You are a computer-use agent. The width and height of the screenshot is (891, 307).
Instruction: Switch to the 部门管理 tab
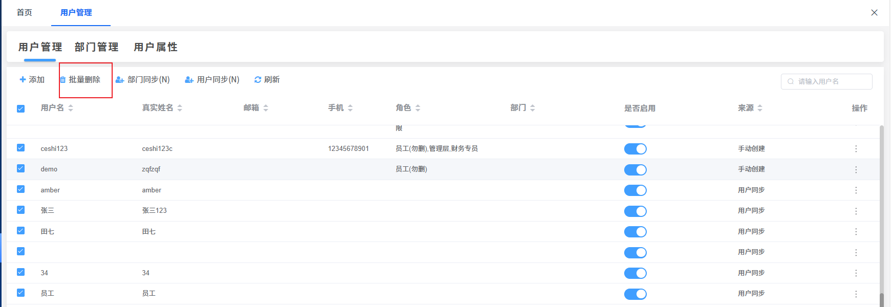click(x=96, y=47)
